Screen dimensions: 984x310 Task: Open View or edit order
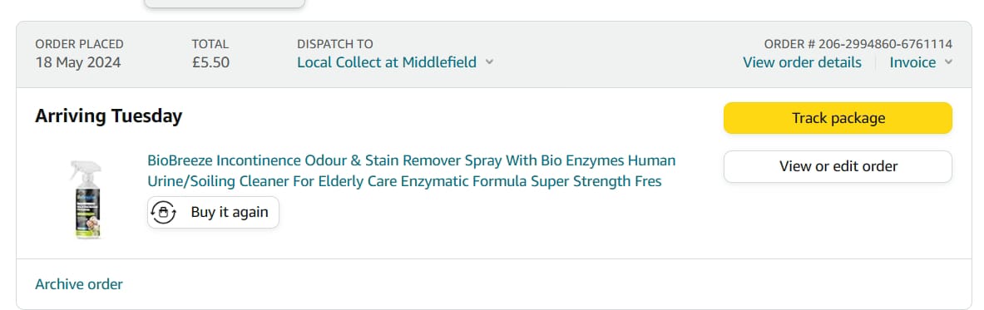[x=838, y=166]
